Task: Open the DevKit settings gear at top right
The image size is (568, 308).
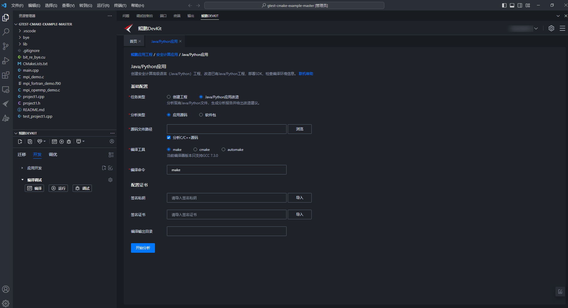Action: click(551, 28)
